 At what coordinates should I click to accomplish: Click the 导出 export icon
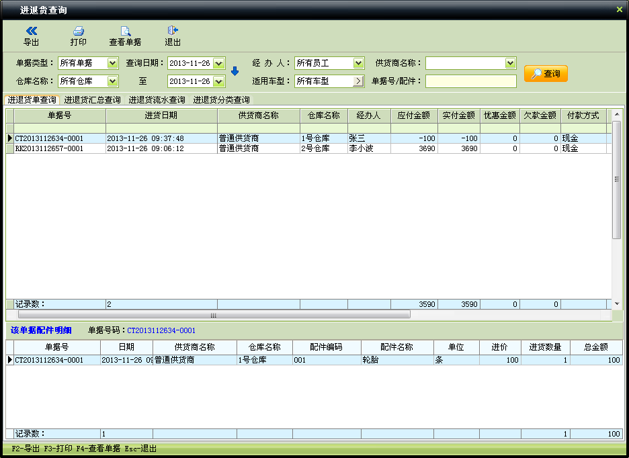point(32,31)
